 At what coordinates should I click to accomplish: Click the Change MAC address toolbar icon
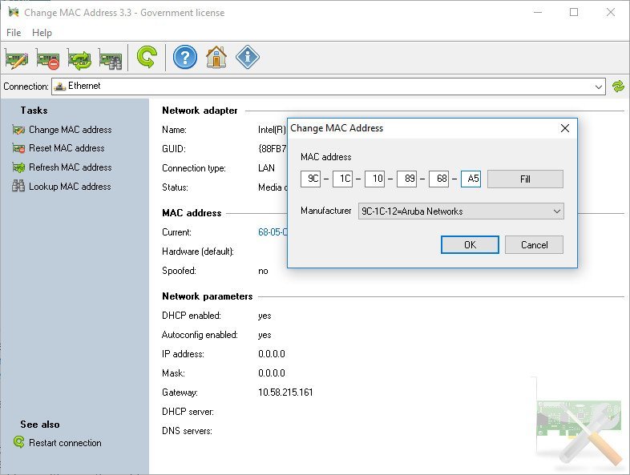[x=16, y=58]
